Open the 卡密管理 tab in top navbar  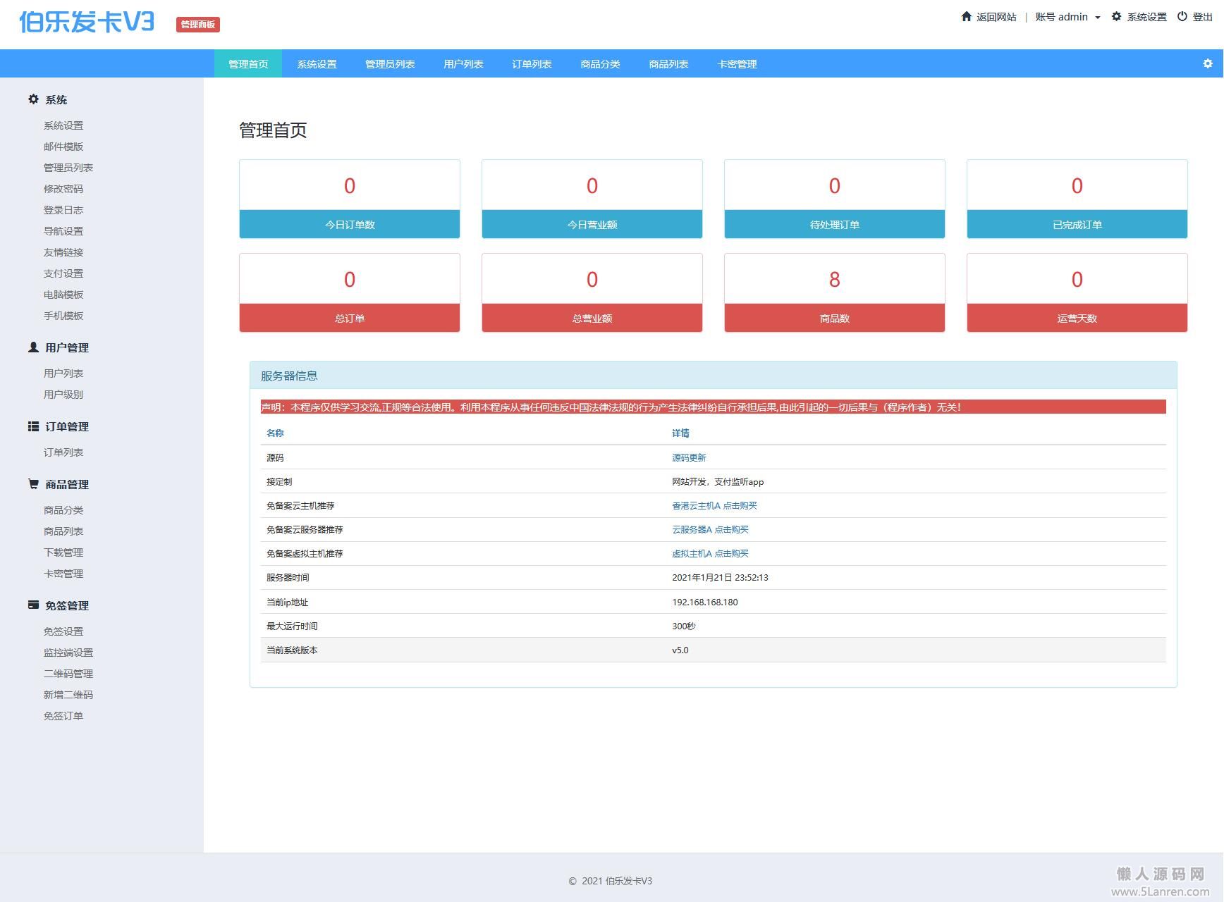tap(737, 64)
